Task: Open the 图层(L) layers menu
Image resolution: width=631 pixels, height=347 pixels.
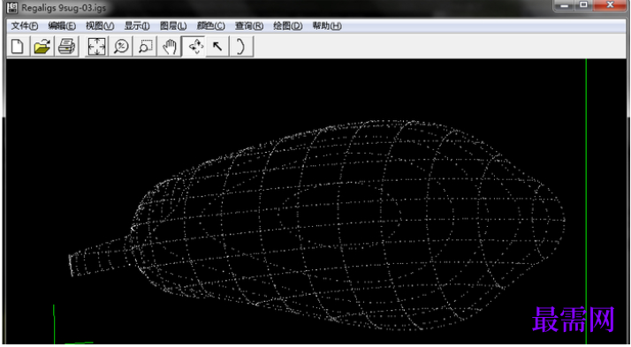Action: click(x=173, y=26)
